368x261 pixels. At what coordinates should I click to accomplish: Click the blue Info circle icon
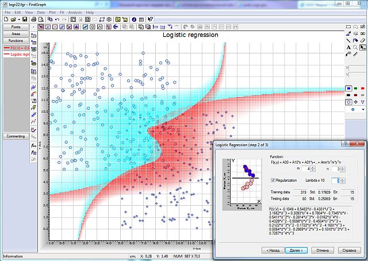[134, 20]
